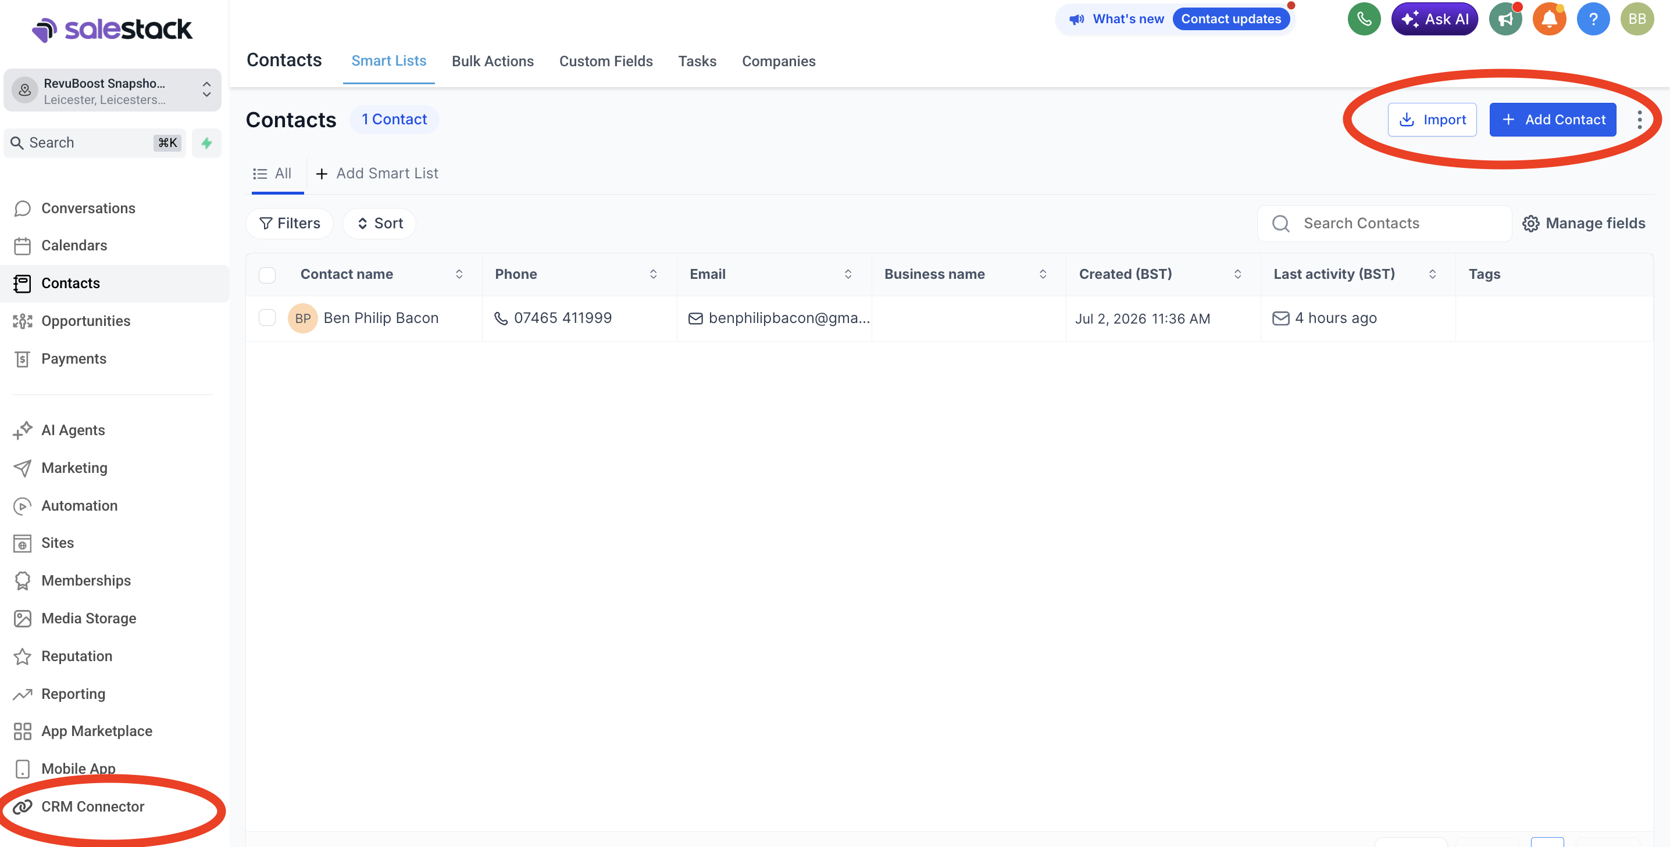Click the phone icon next to 07465 411999
The image size is (1670, 847).
coord(501,318)
